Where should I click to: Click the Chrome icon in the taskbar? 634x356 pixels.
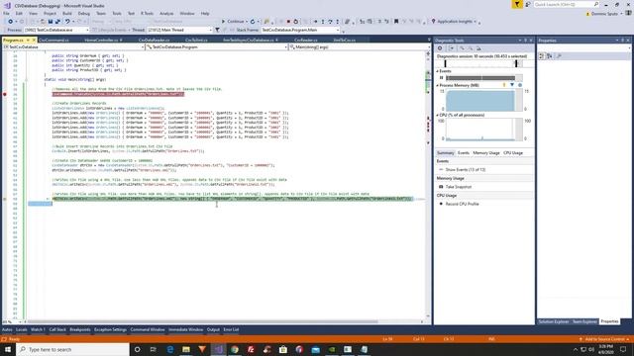coord(235,349)
